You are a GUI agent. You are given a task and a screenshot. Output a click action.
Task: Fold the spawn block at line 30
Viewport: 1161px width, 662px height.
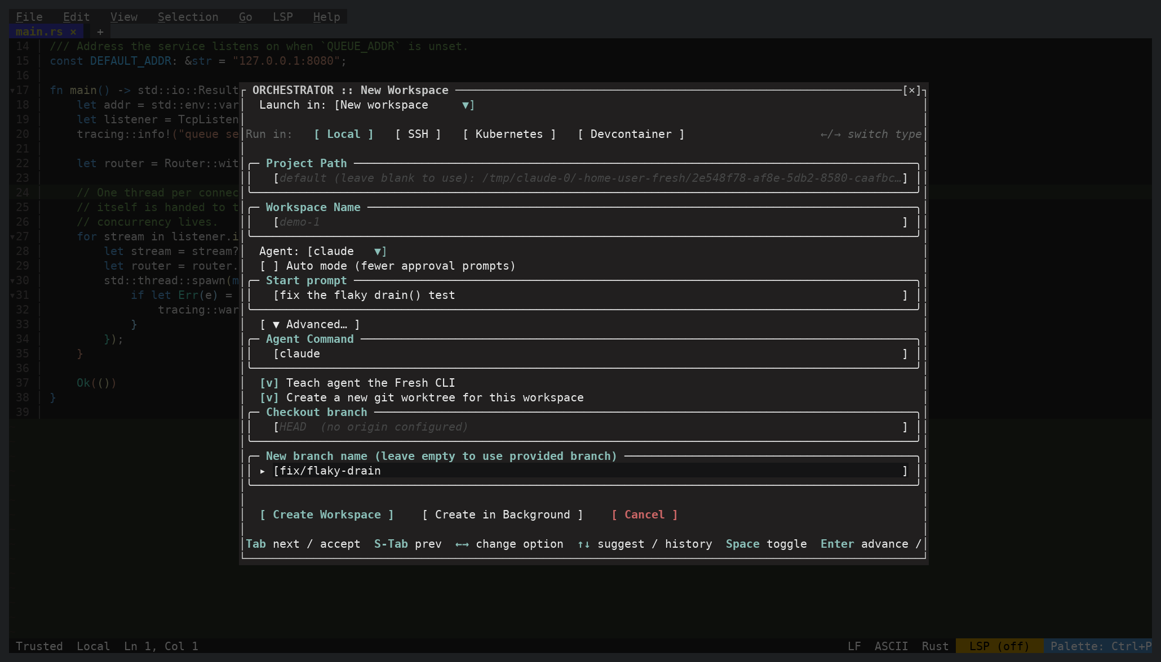(x=12, y=280)
